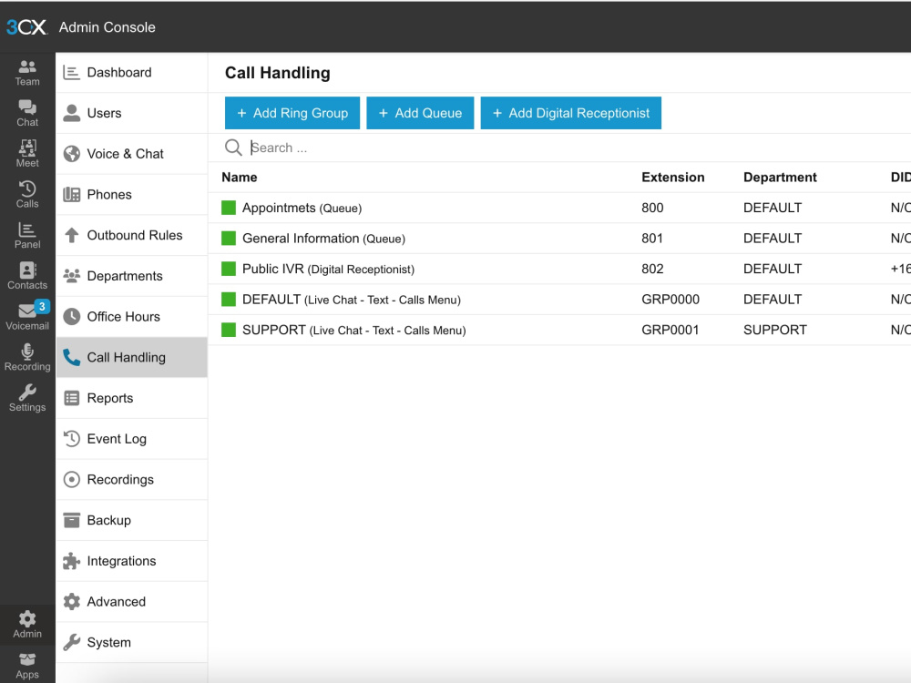The image size is (911, 683).
Task: Click the Dashboard chart icon
Action: pyautogui.click(x=71, y=73)
